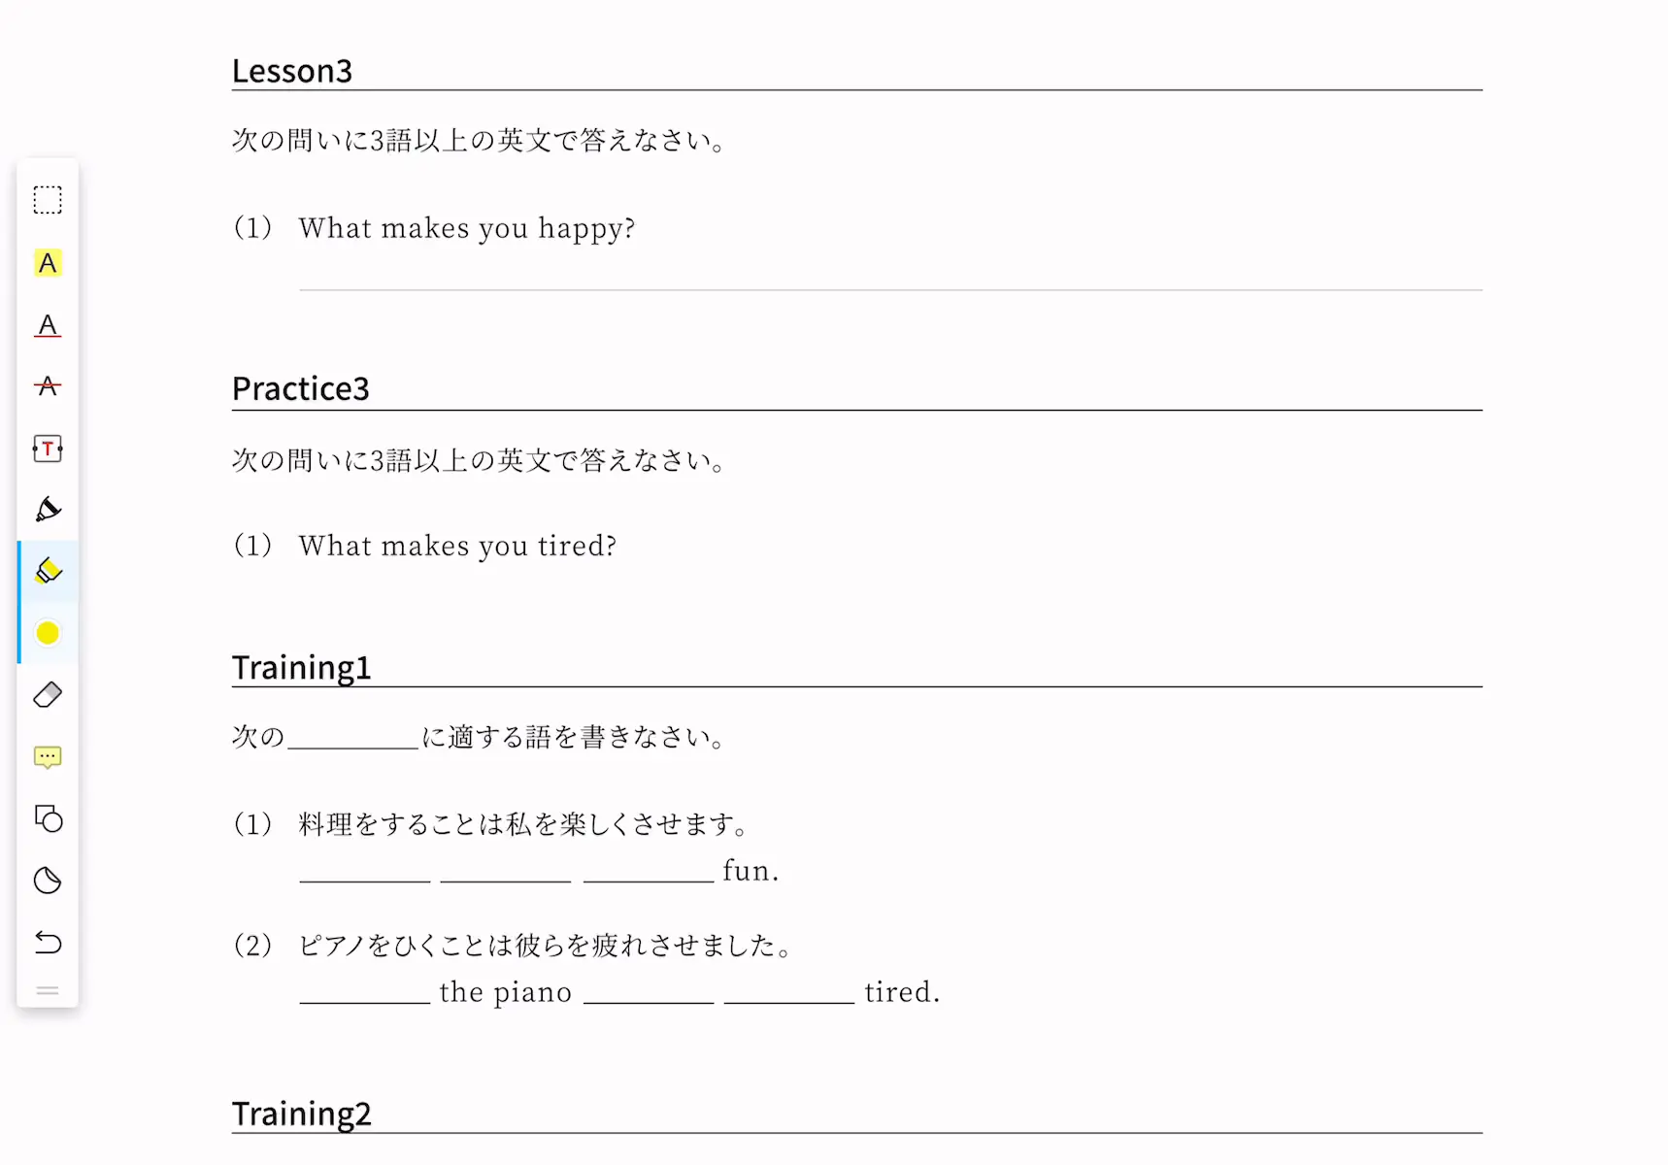Choose the yellow text highlight tool
Image resolution: width=1668 pixels, height=1165 pixels.
click(x=48, y=263)
